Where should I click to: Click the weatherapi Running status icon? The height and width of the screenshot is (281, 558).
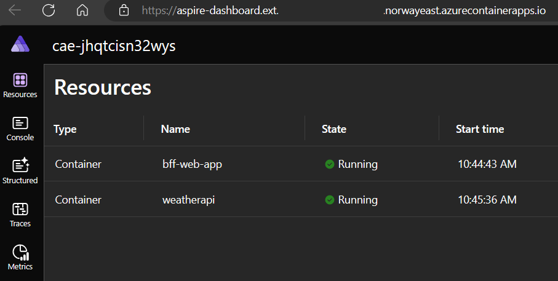(x=330, y=200)
